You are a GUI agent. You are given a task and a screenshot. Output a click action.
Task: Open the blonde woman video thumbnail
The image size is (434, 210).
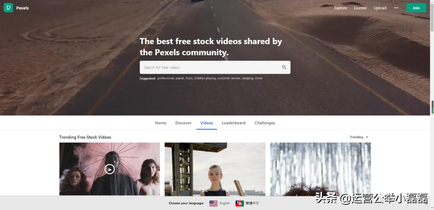(x=215, y=169)
